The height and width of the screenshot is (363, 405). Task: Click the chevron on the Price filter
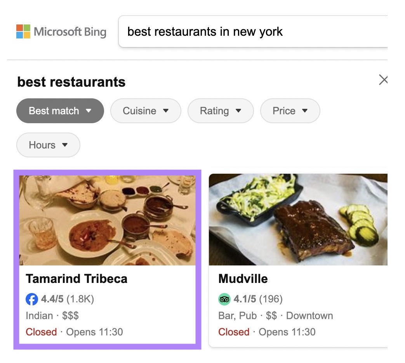(305, 111)
